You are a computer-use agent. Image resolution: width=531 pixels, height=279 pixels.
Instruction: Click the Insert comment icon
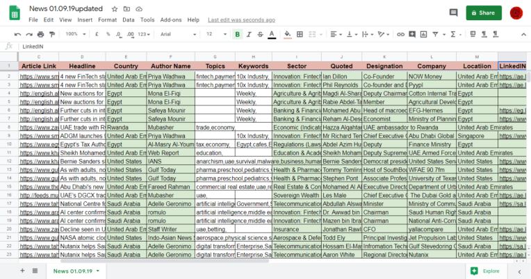pos(412,34)
